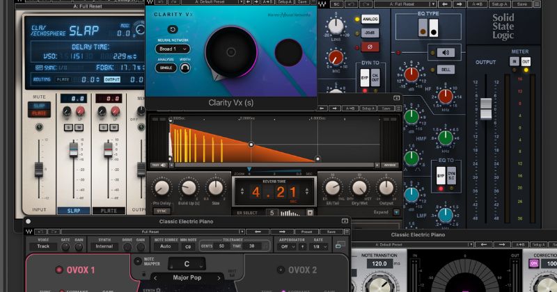Click the SYNC OFF toggle in EchoSphere
Viewport: 557px width, 292px height.
pyautogui.click(x=39, y=67)
